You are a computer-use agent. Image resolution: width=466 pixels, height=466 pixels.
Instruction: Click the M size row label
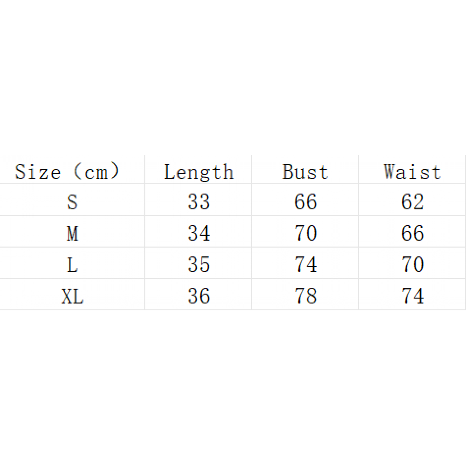(x=72, y=233)
